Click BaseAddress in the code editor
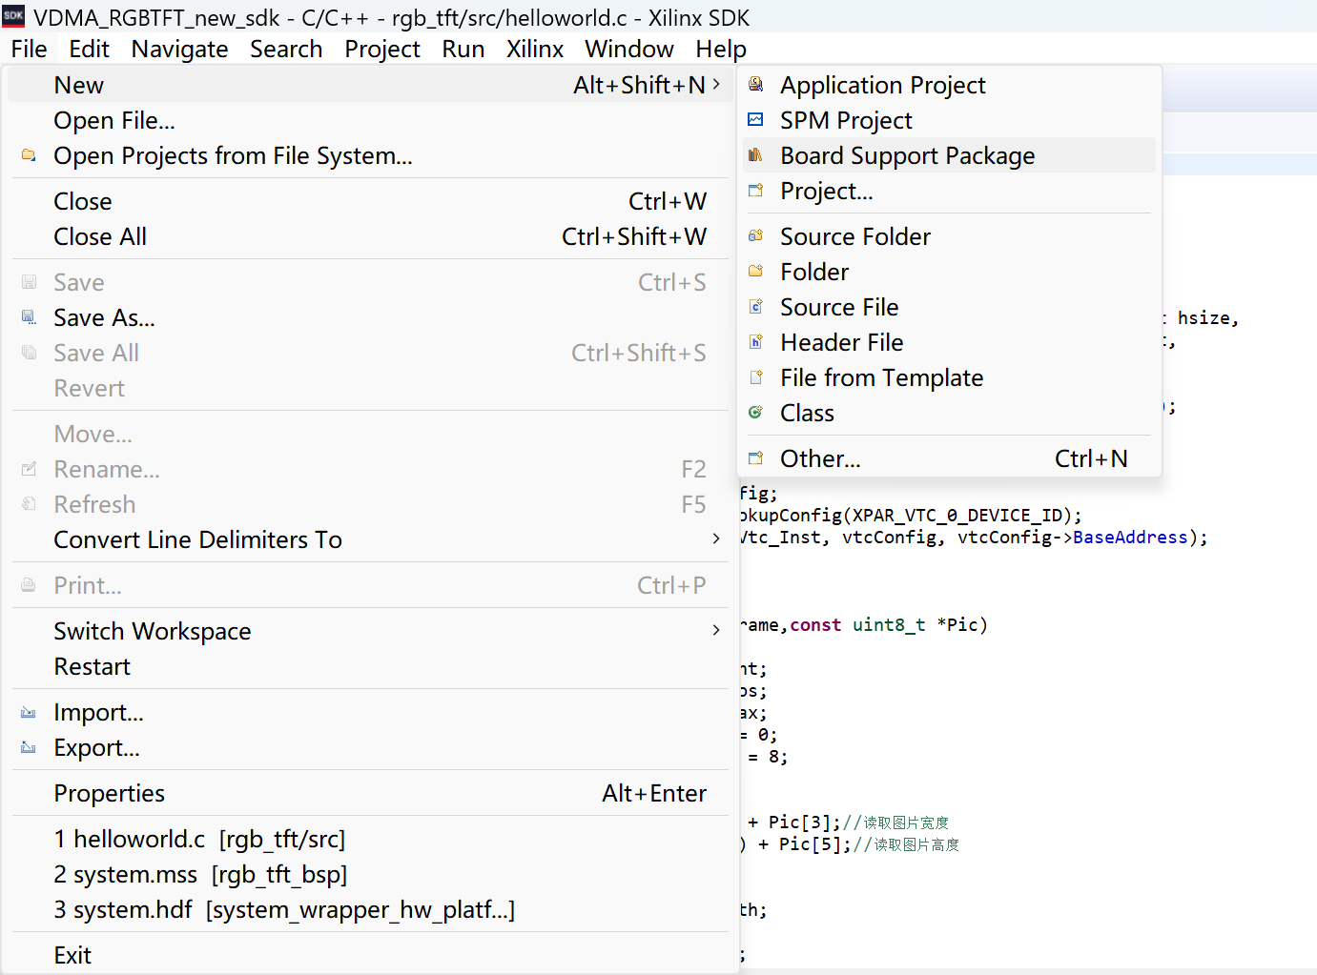The height and width of the screenshot is (975, 1317). pos(1130,538)
